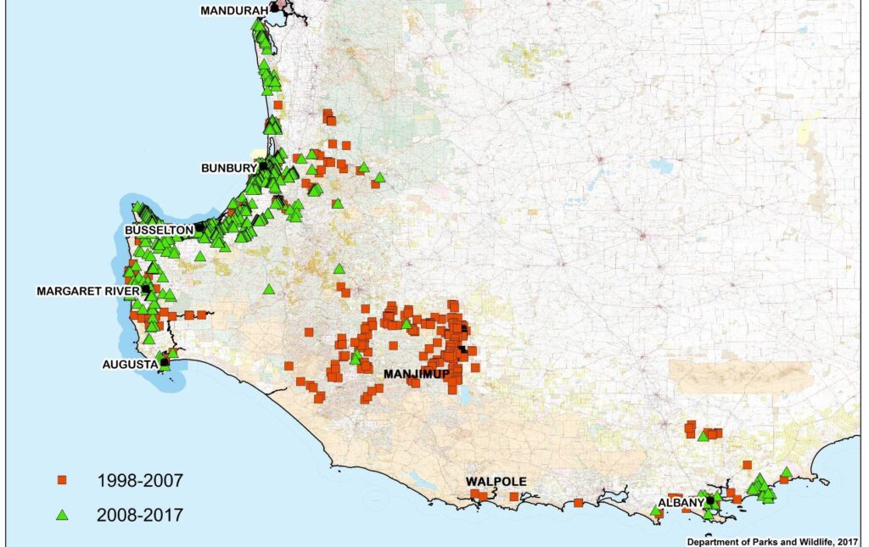Select the WALPOLE label
Viewport: 869px width, 547px height.
(496, 482)
